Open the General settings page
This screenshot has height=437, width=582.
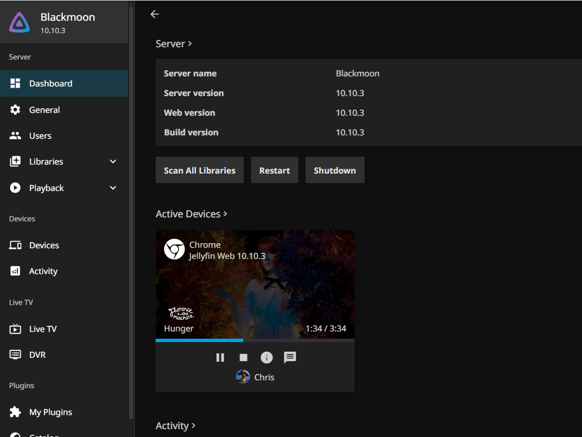[44, 110]
